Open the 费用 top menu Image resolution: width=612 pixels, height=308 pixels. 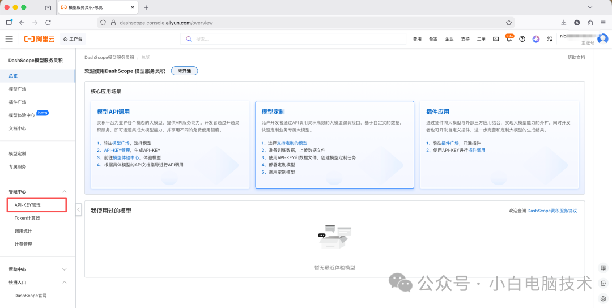click(x=417, y=39)
